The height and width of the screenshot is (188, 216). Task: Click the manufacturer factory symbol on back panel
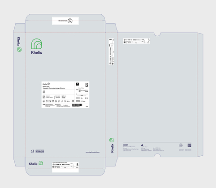(142, 145)
